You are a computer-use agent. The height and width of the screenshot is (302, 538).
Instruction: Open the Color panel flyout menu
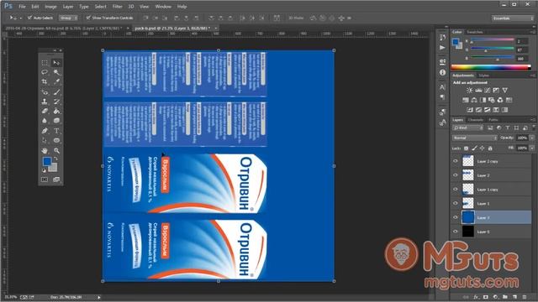pyautogui.click(x=533, y=32)
